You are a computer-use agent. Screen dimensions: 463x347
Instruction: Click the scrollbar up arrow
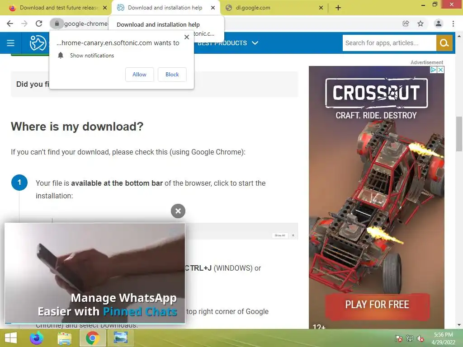point(459,36)
